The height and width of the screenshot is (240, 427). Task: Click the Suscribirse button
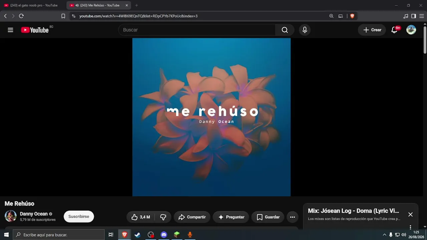click(x=79, y=216)
